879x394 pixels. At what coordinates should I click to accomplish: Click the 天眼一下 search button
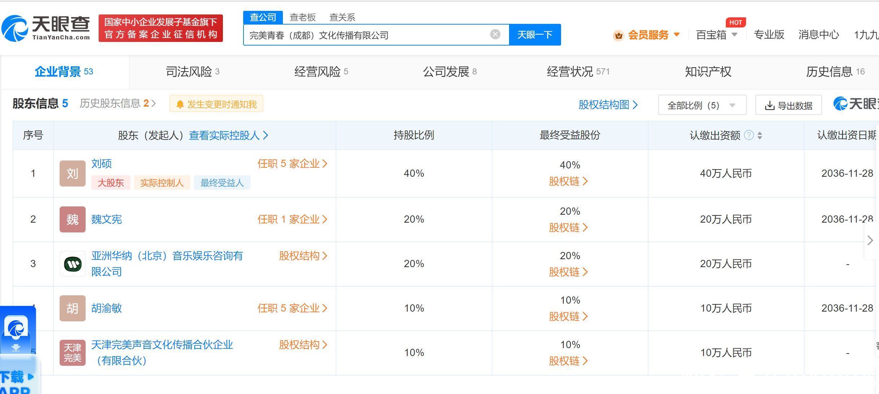[535, 35]
